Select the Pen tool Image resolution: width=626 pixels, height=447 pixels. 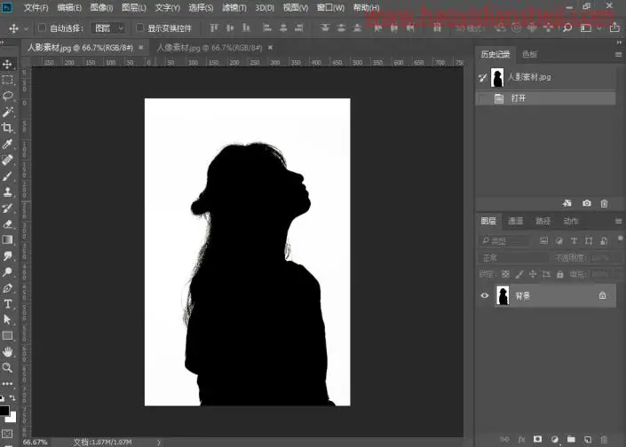point(7,288)
